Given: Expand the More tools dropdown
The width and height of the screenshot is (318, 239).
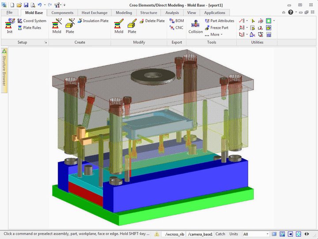Looking at the screenshot, I should [214, 35].
